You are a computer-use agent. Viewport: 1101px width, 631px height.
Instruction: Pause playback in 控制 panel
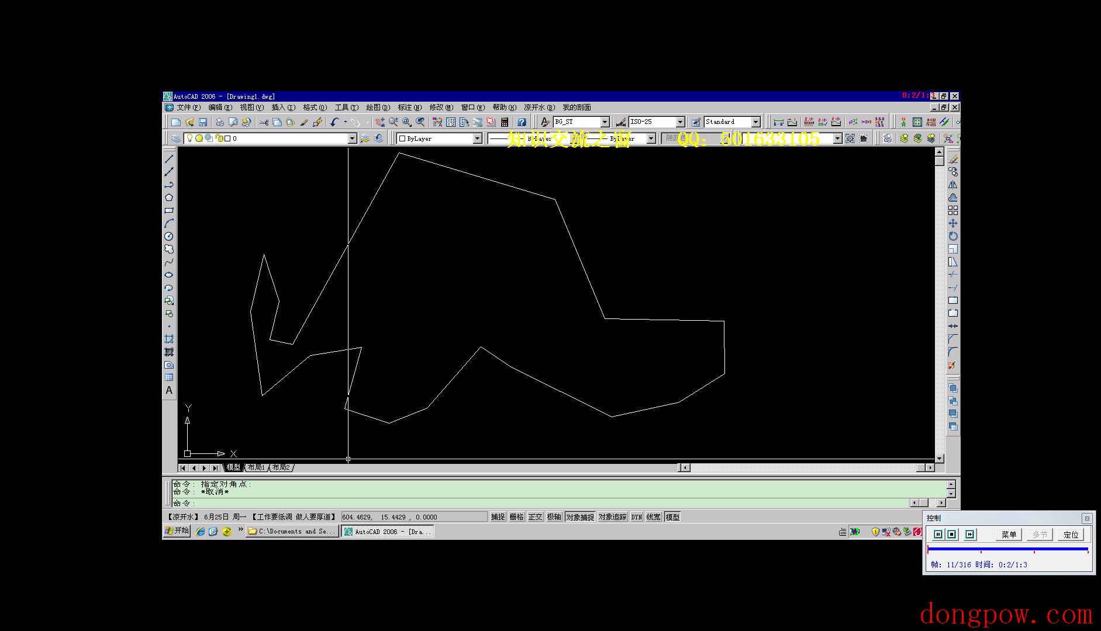[938, 535]
